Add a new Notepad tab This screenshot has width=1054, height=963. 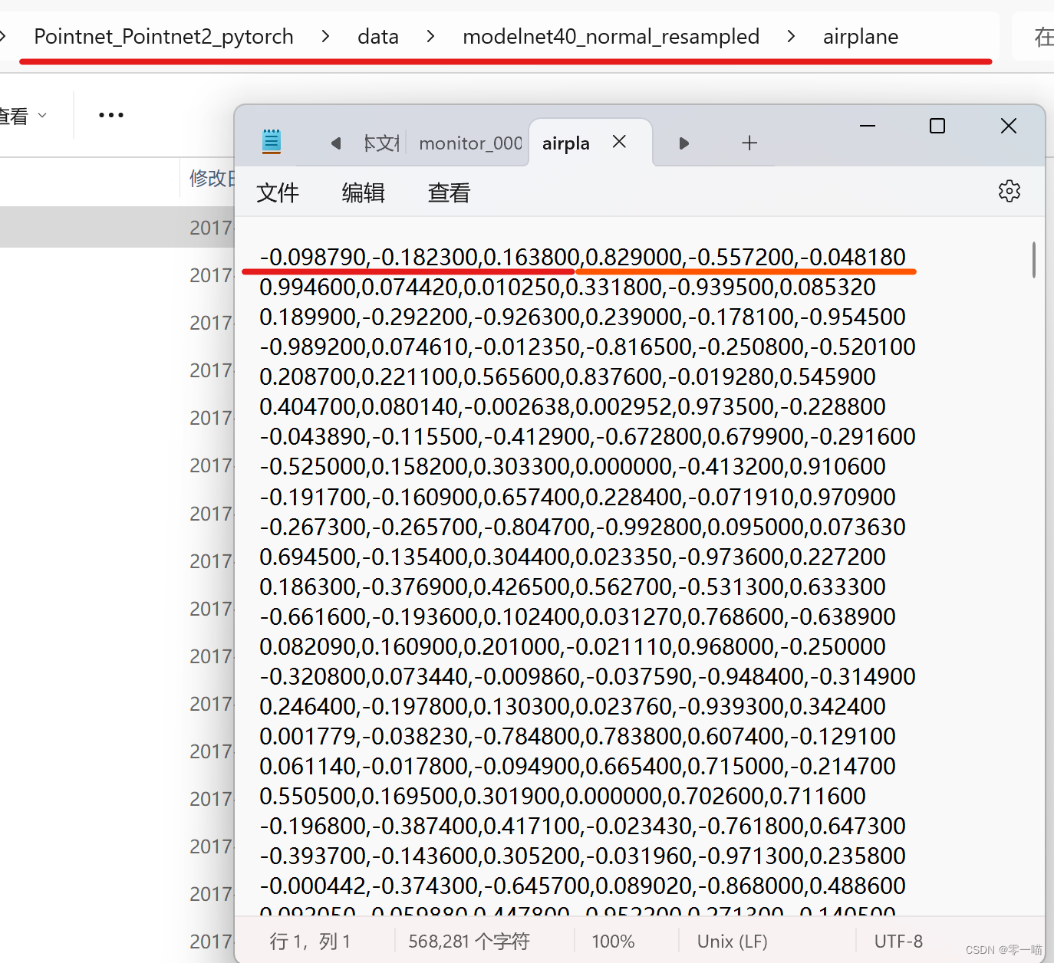click(x=749, y=143)
